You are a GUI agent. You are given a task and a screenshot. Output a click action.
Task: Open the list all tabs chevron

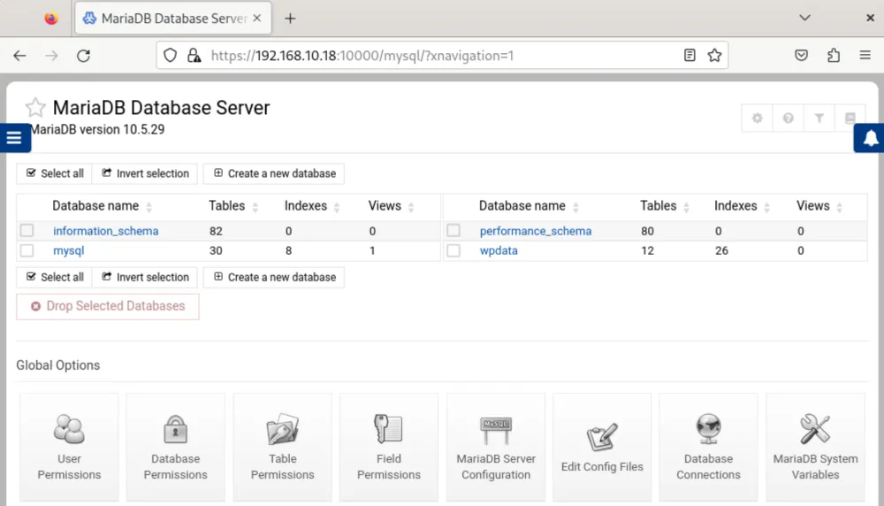804,18
